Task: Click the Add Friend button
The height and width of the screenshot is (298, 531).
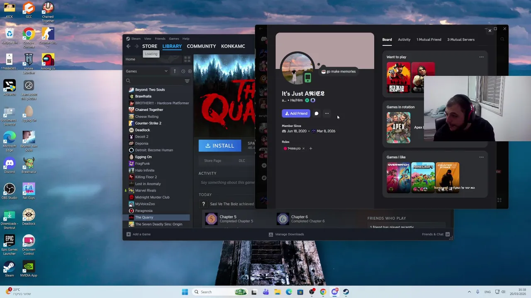Action: click(x=296, y=113)
